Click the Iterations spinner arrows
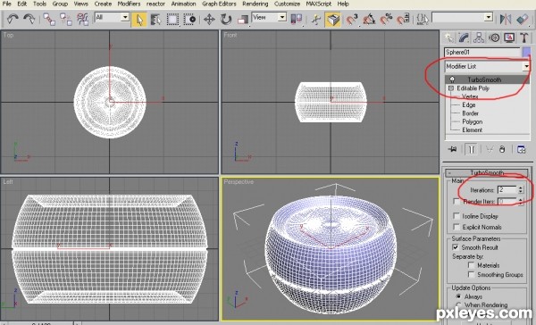 (x=521, y=189)
